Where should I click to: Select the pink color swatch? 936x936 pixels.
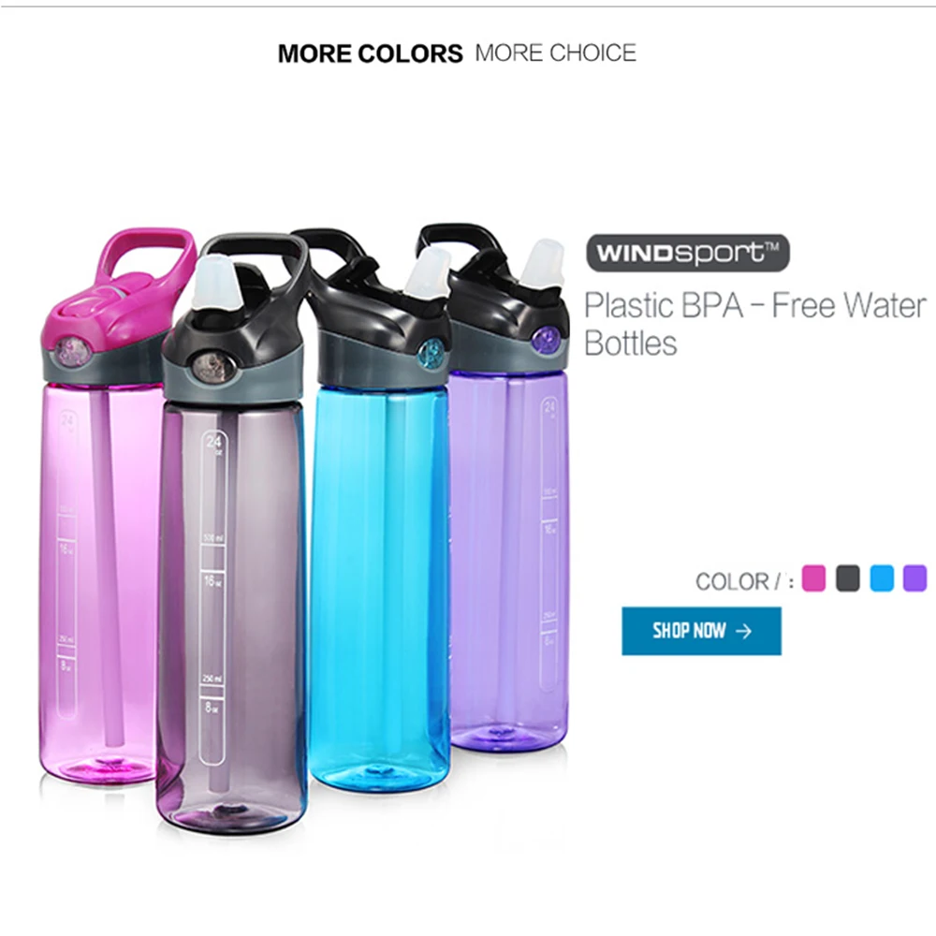coord(813,578)
